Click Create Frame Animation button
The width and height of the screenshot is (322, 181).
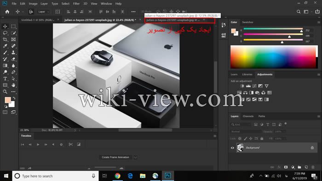pos(115,157)
